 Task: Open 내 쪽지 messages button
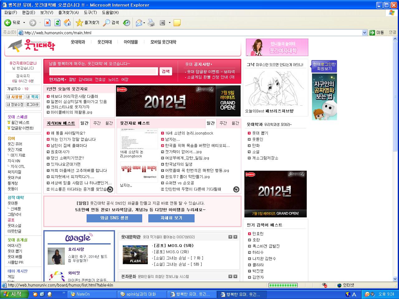pos(32,97)
